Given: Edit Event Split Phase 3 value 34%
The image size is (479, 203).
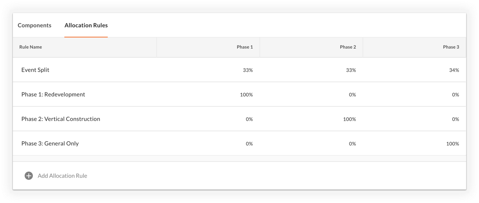Looking at the screenshot, I should click(x=454, y=70).
